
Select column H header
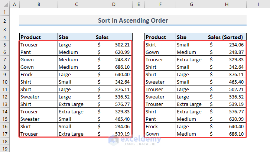pyautogui.click(x=226, y=4)
